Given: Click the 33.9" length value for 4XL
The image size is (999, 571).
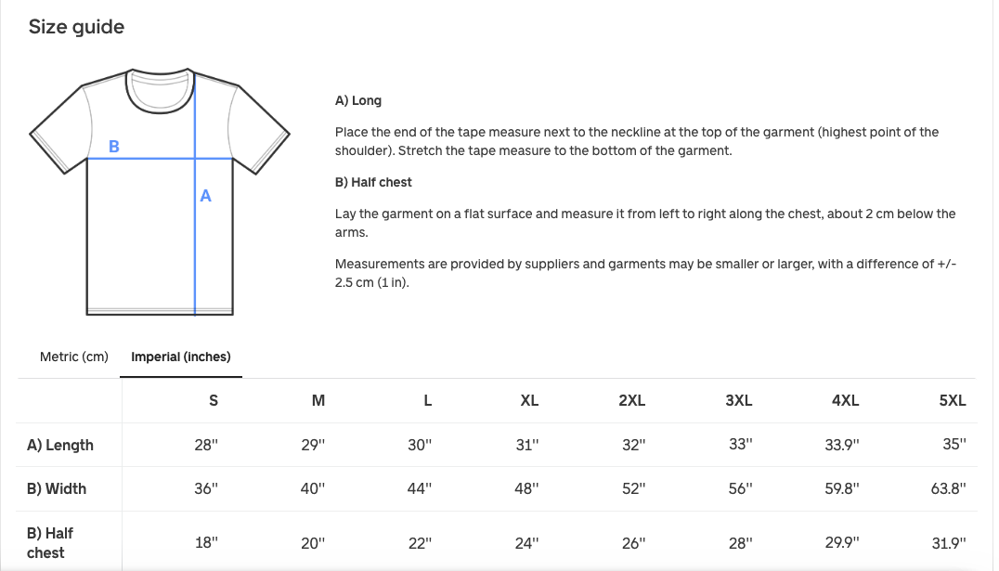Looking at the screenshot, I should tap(842, 445).
